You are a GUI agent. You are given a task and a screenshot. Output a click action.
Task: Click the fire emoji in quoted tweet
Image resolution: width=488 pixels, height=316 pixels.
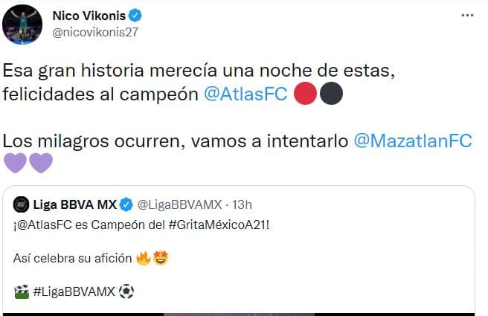[x=144, y=258]
